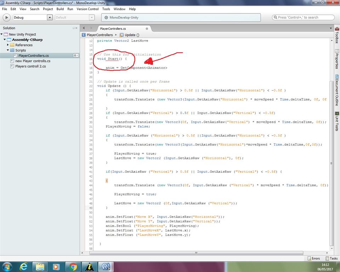
Task: Click the vertical scrollbar down arrow
Action: 331,249
